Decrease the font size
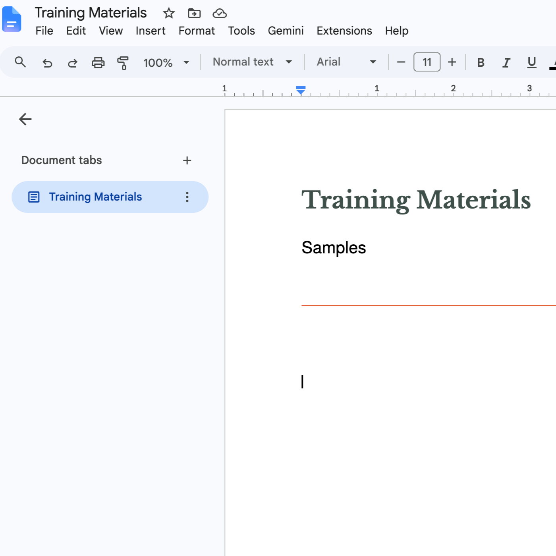 (x=401, y=62)
